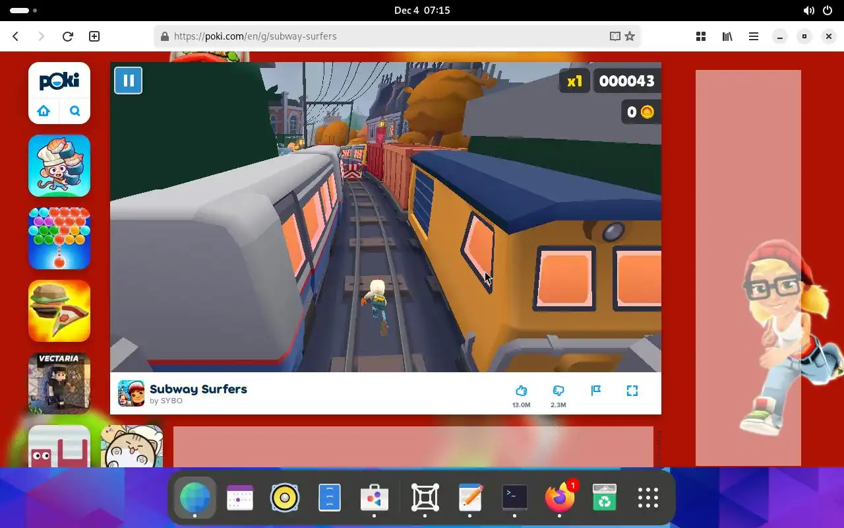Open the bubble shooter game
The width and height of the screenshot is (844, 528).
click(x=59, y=238)
